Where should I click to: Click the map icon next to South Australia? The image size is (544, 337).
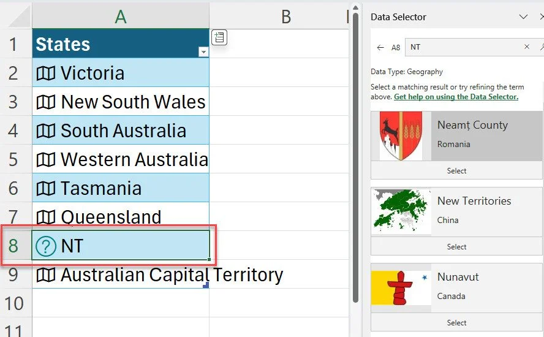(46, 131)
